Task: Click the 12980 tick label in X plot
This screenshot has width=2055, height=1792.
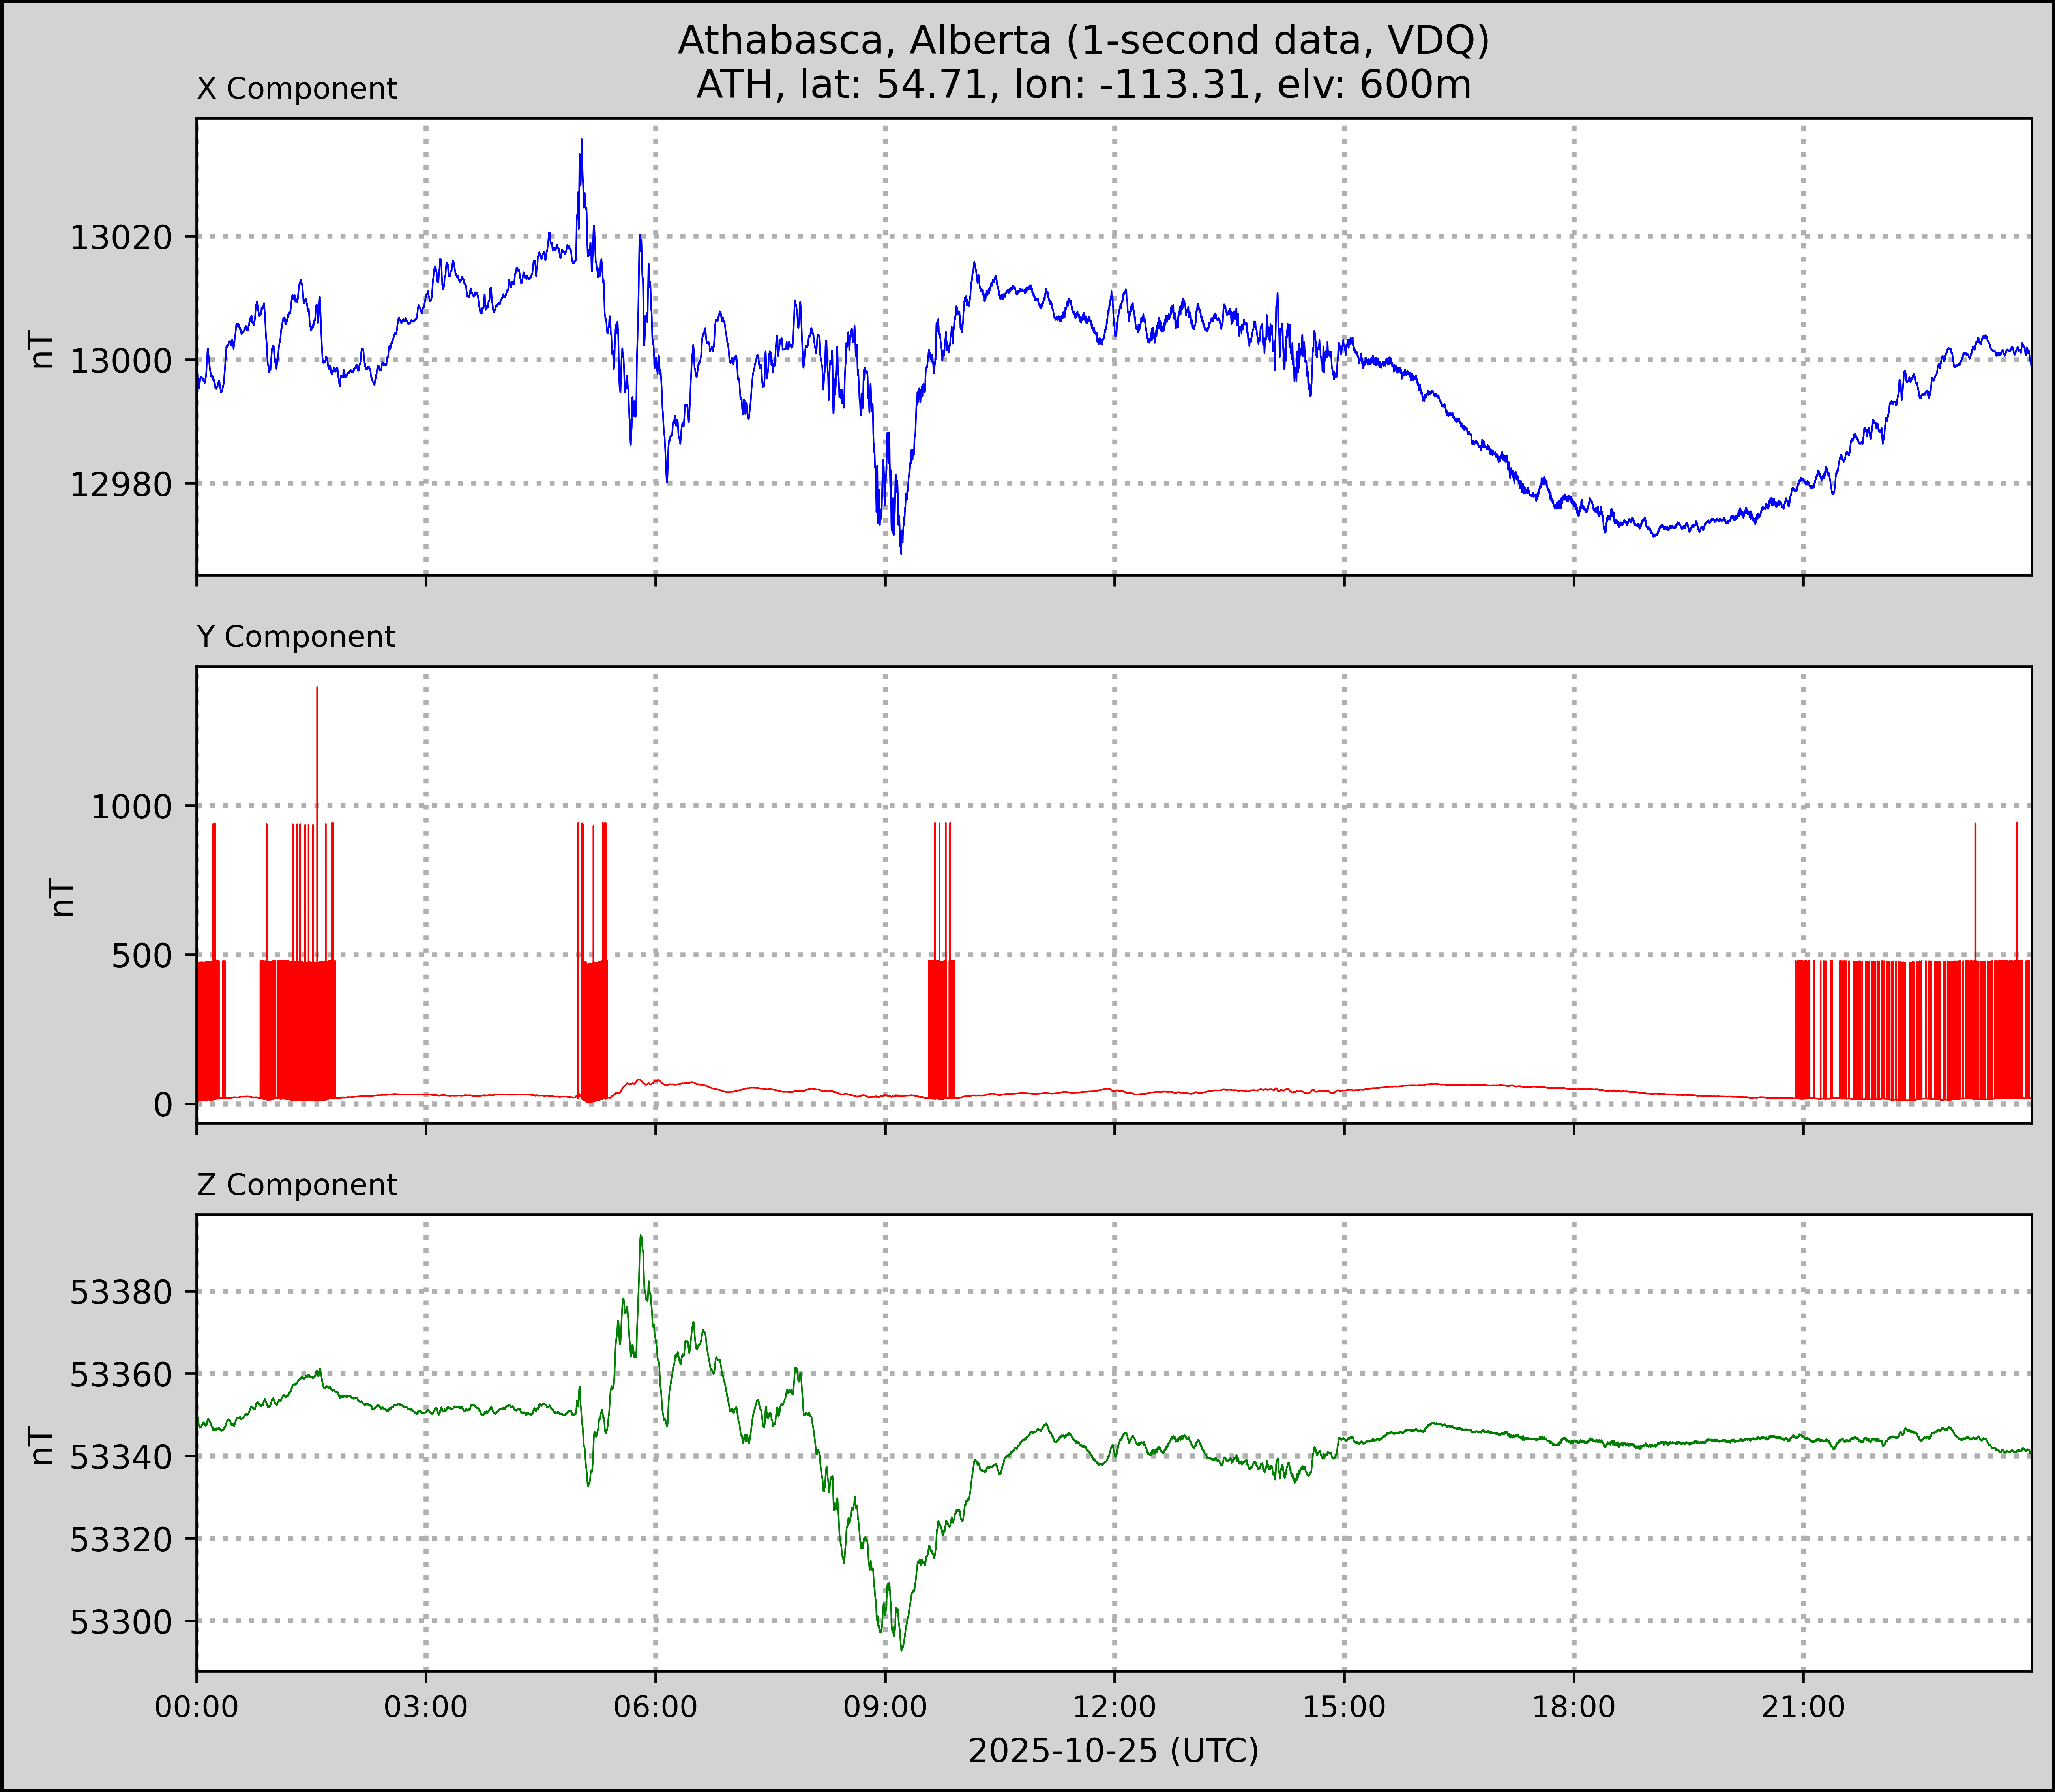Action: [x=121, y=484]
